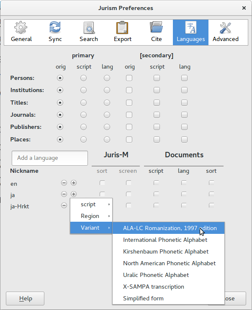Screen dimensions: 252x310
Task: Choose Uralic Phonetic Alphabet variant
Action: 169,275
